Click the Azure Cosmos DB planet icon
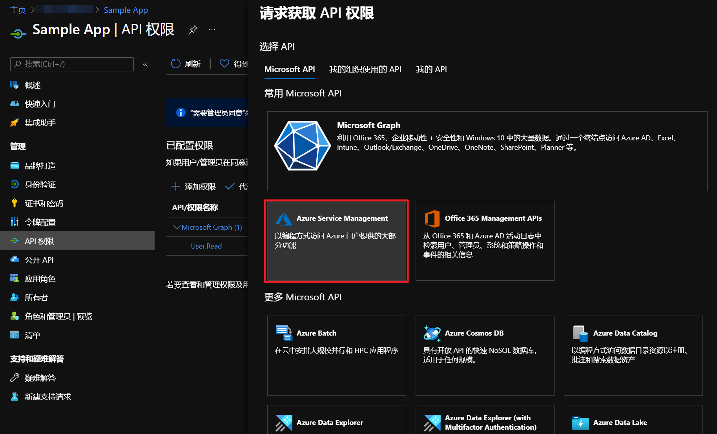 [432, 333]
